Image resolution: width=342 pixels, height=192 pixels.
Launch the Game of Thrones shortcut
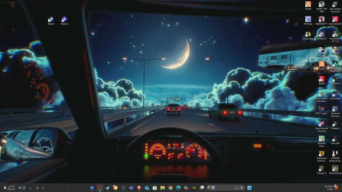pos(335,111)
